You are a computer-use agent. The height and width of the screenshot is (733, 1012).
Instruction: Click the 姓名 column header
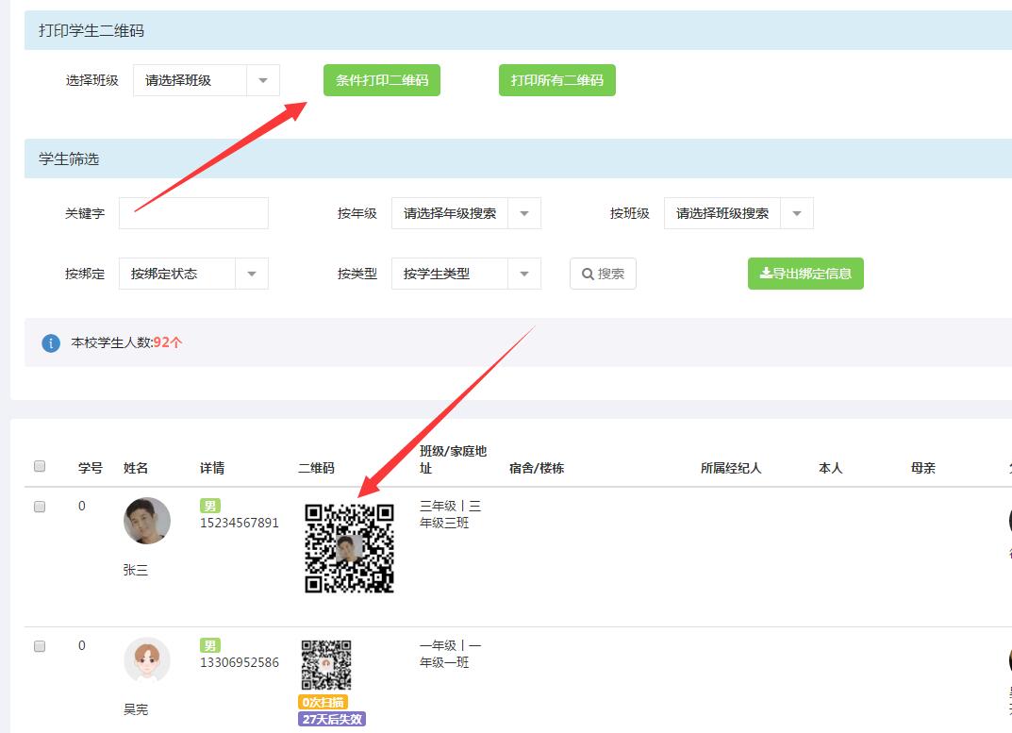[x=136, y=468]
